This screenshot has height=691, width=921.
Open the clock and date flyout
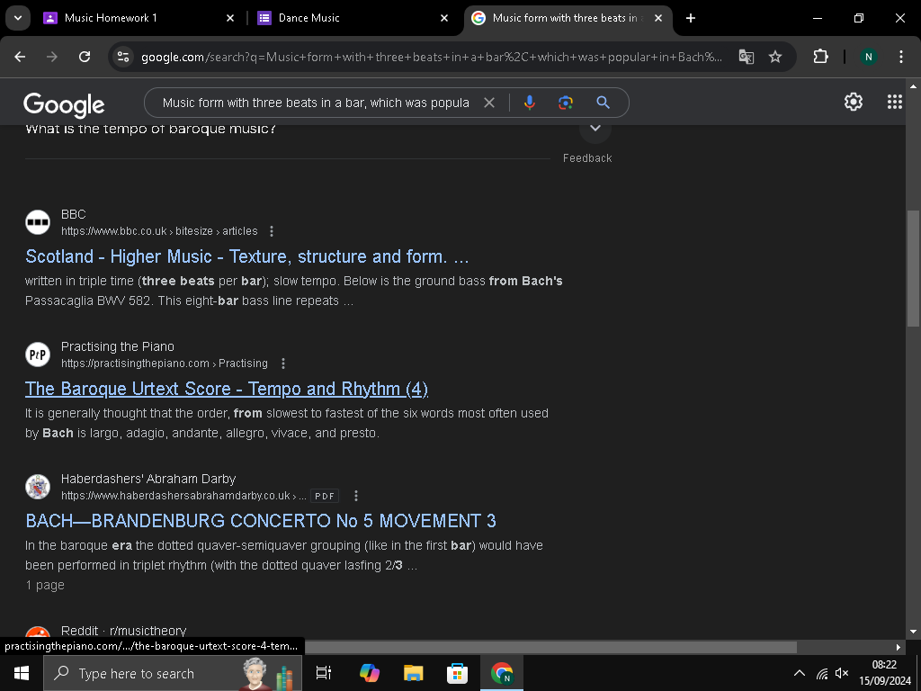[x=885, y=673]
